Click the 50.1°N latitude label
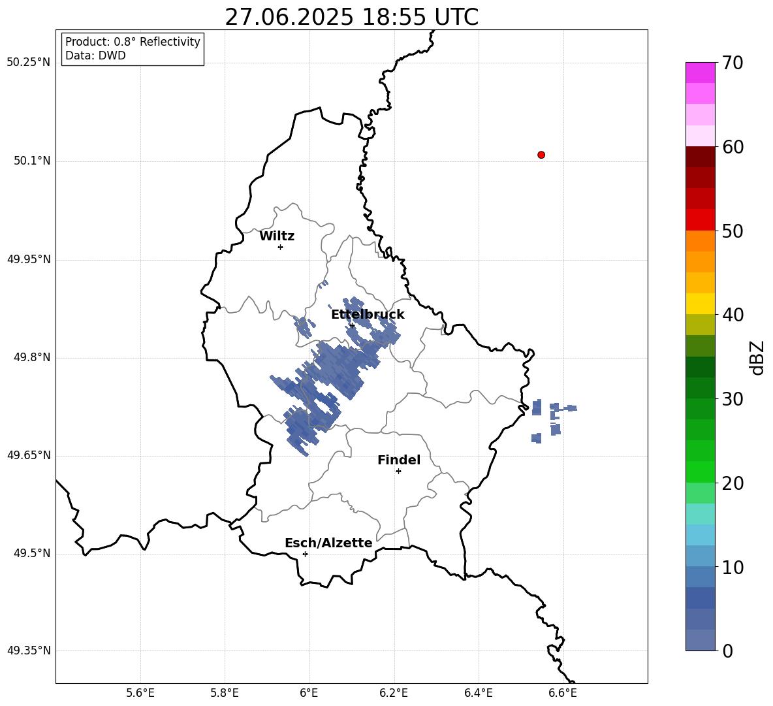The image size is (773, 706). tap(33, 161)
